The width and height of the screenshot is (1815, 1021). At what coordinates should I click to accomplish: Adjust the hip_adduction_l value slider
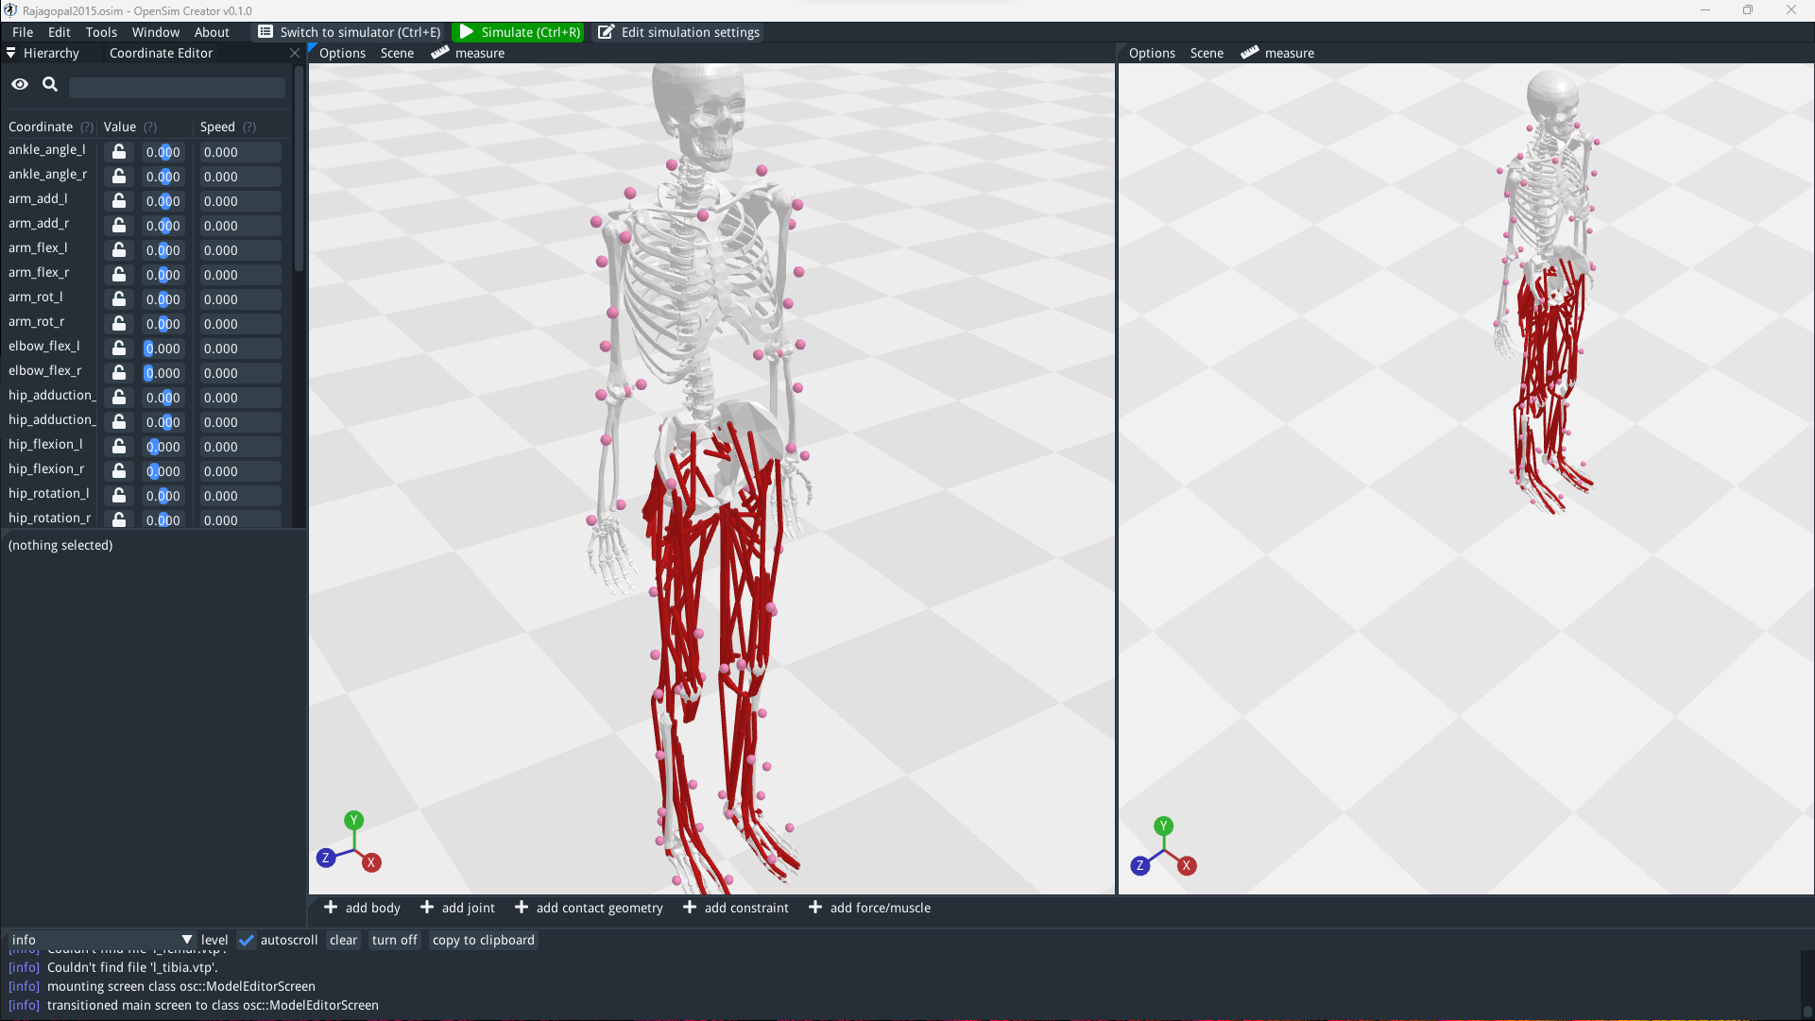[x=163, y=397]
